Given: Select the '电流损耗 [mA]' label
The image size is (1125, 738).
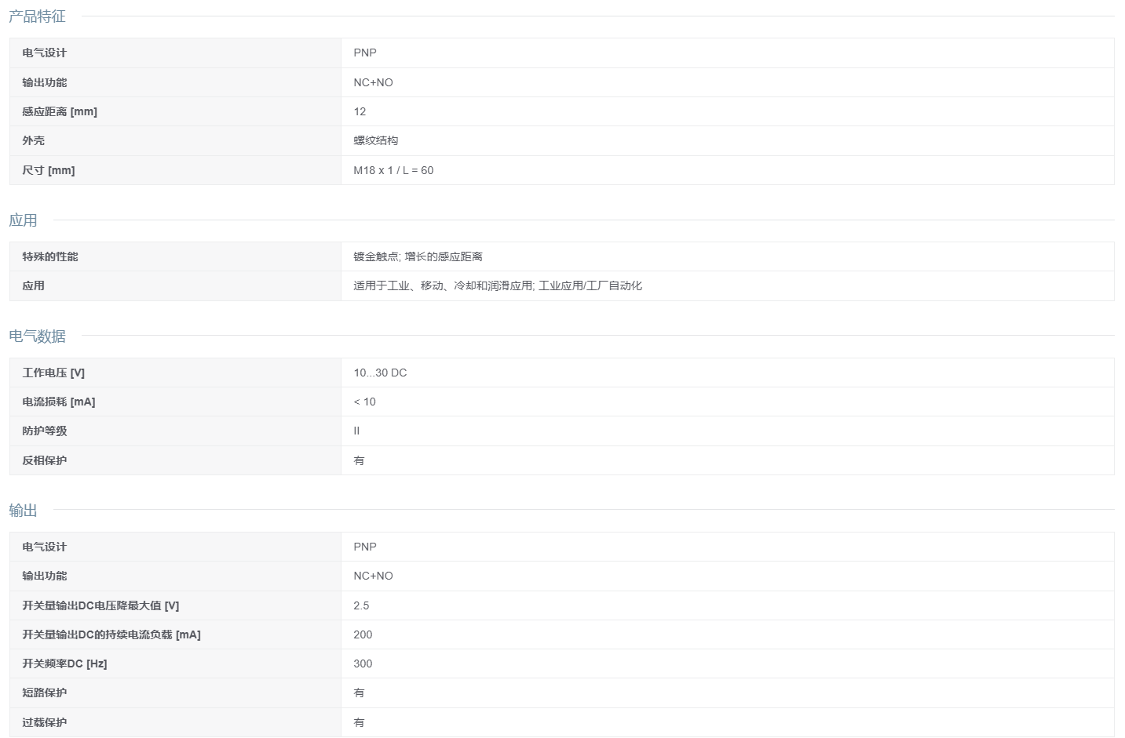Looking at the screenshot, I should (x=59, y=402).
